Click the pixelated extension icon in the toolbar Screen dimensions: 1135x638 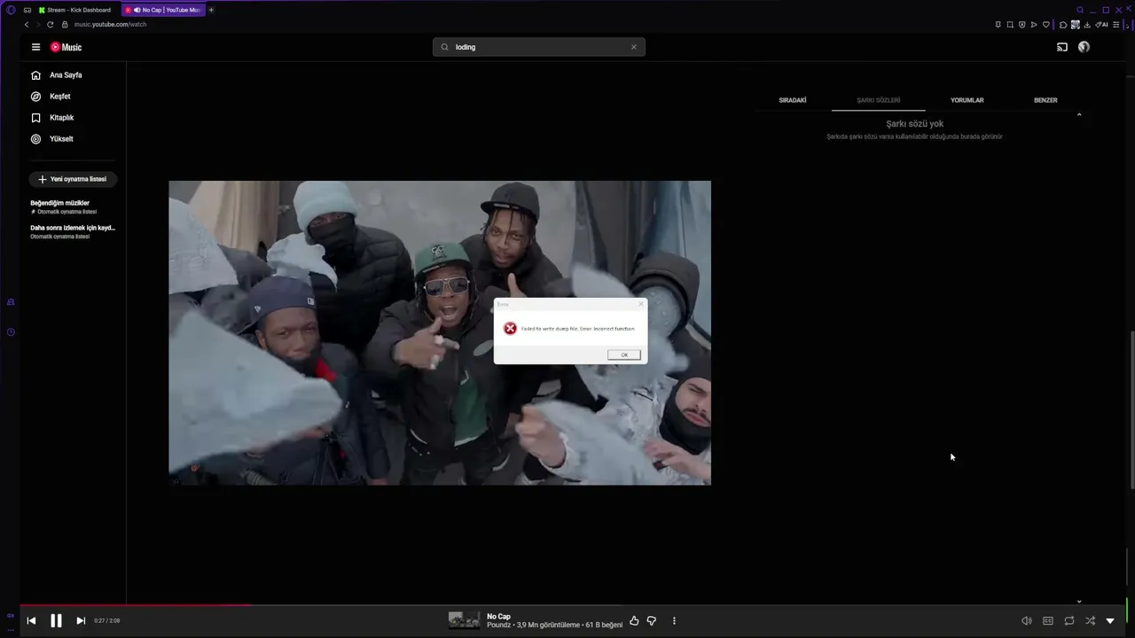[x=1076, y=25]
